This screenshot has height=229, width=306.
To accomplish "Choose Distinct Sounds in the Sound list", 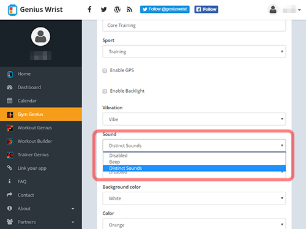I will (194, 168).
